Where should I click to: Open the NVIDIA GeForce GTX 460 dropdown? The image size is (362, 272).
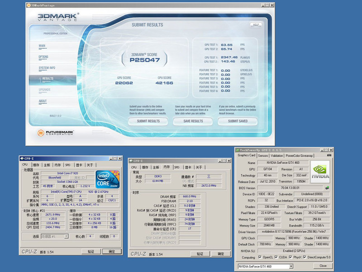click(x=291, y=267)
